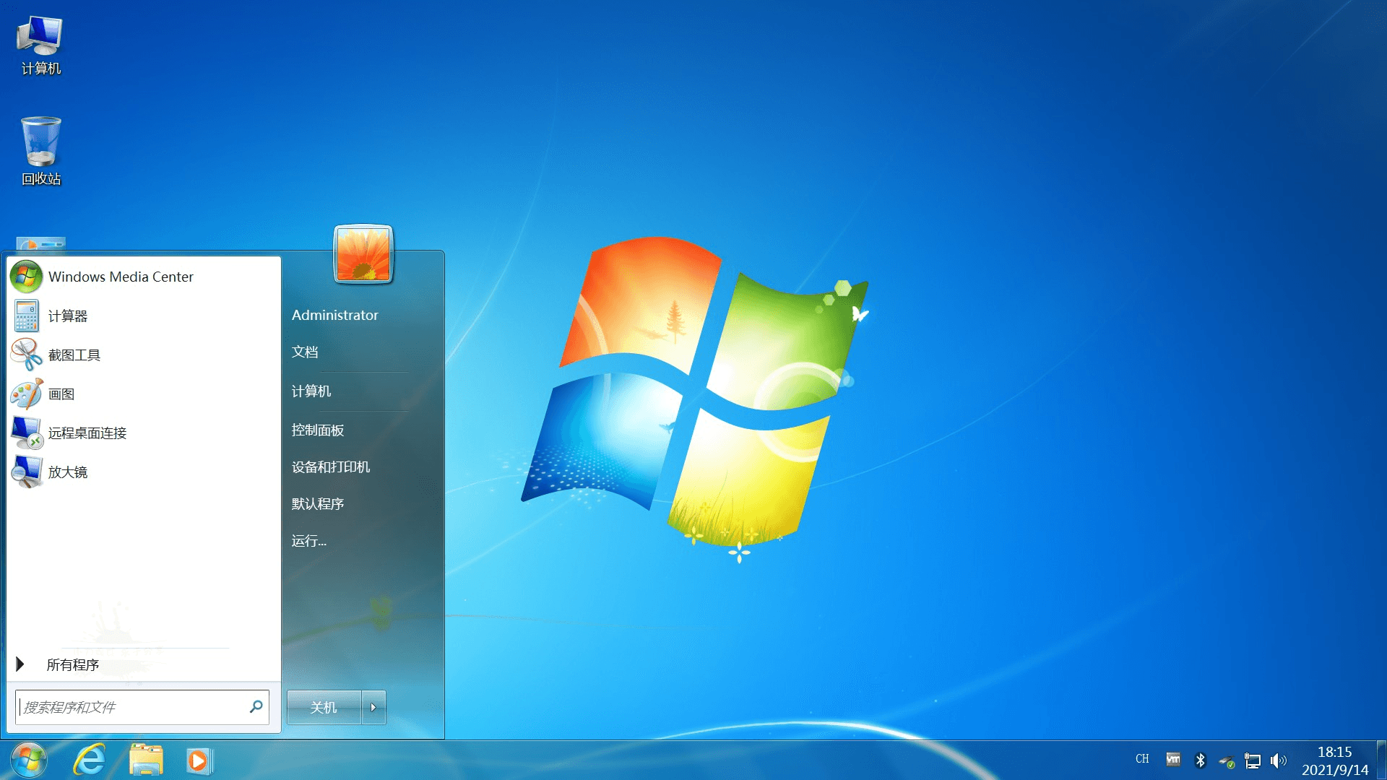Click search programs and files field
The image size is (1387, 780).
tap(139, 706)
